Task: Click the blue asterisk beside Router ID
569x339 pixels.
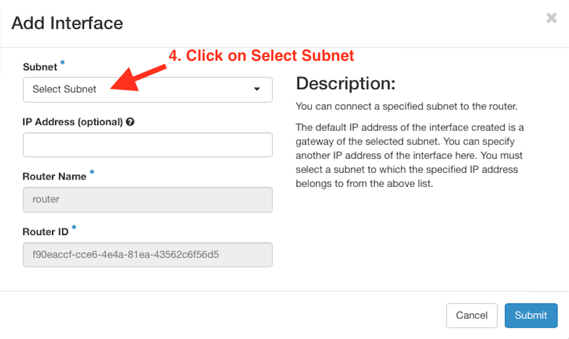Action: point(74,228)
